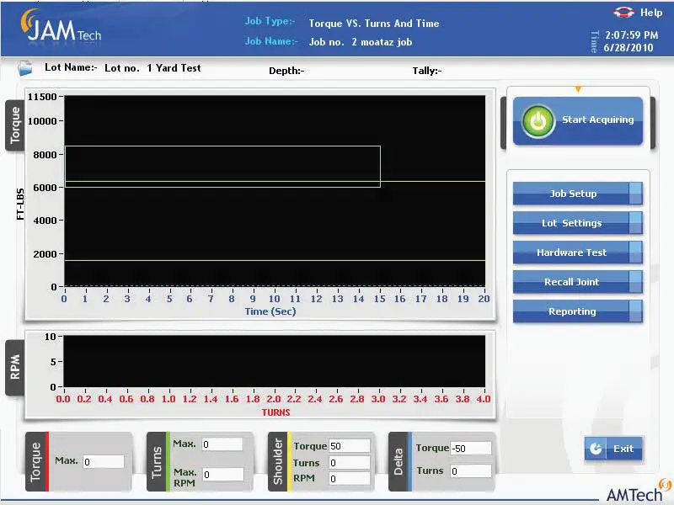This screenshot has width=674, height=505.
Task: Click the date '6/28/2010'
Action: [x=629, y=48]
